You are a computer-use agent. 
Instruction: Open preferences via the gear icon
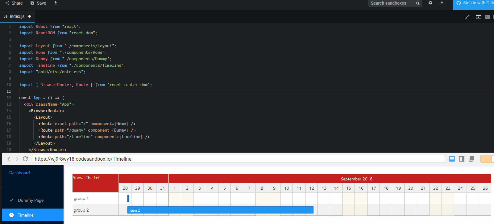pos(430,3)
